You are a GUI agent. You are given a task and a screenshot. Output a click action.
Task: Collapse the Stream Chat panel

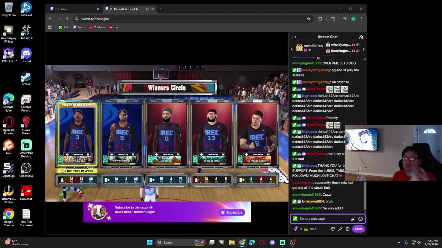click(x=295, y=37)
